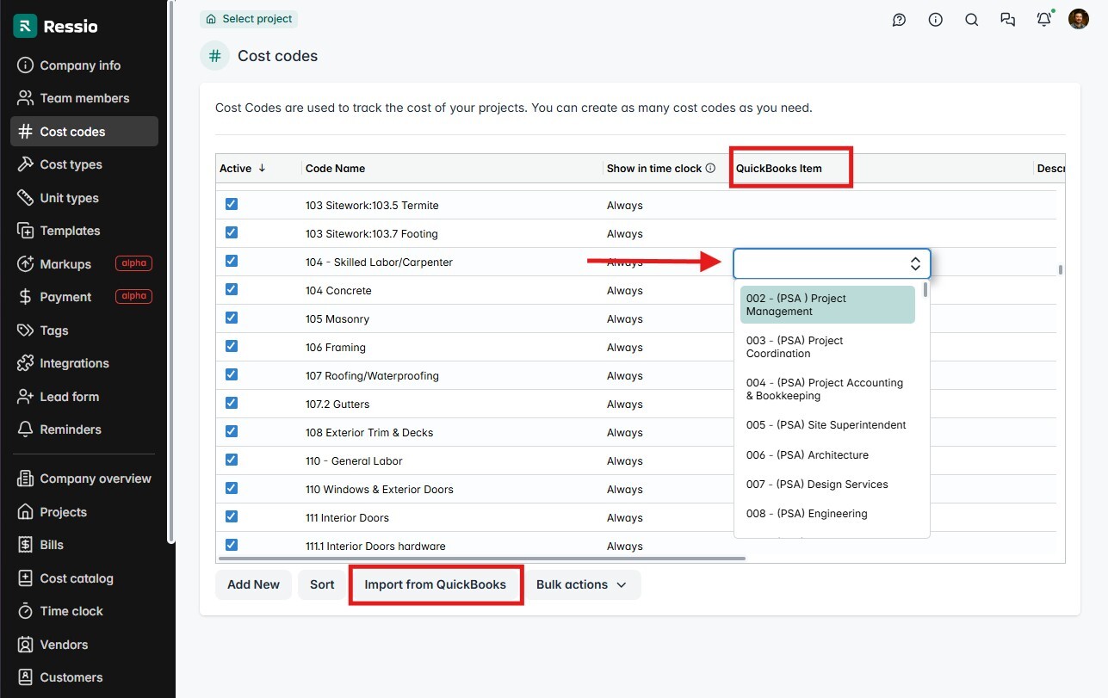This screenshot has width=1108, height=698.
Task: Open Time clock in sidebar
Action: click(84, 611)
